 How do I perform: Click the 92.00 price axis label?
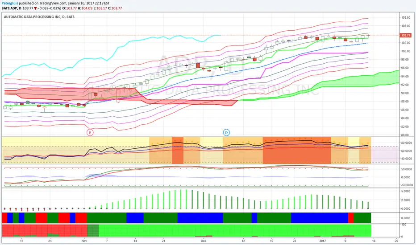[406, 85]
